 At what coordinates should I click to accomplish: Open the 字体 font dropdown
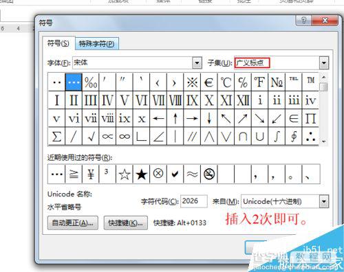tap(197, 63)
